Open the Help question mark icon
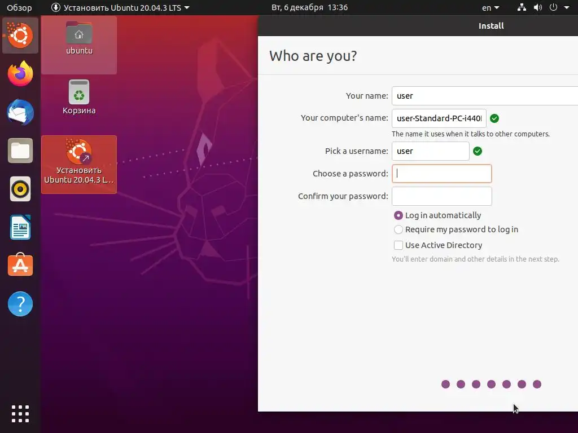 click(x=20, y=304)
